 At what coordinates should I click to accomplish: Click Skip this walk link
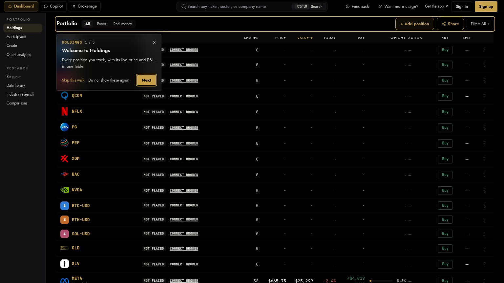[73, 80]
